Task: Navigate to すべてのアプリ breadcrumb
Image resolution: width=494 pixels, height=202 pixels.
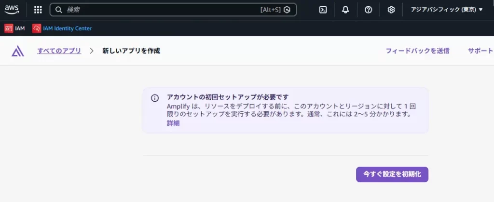Action: [x=59, y=51]
